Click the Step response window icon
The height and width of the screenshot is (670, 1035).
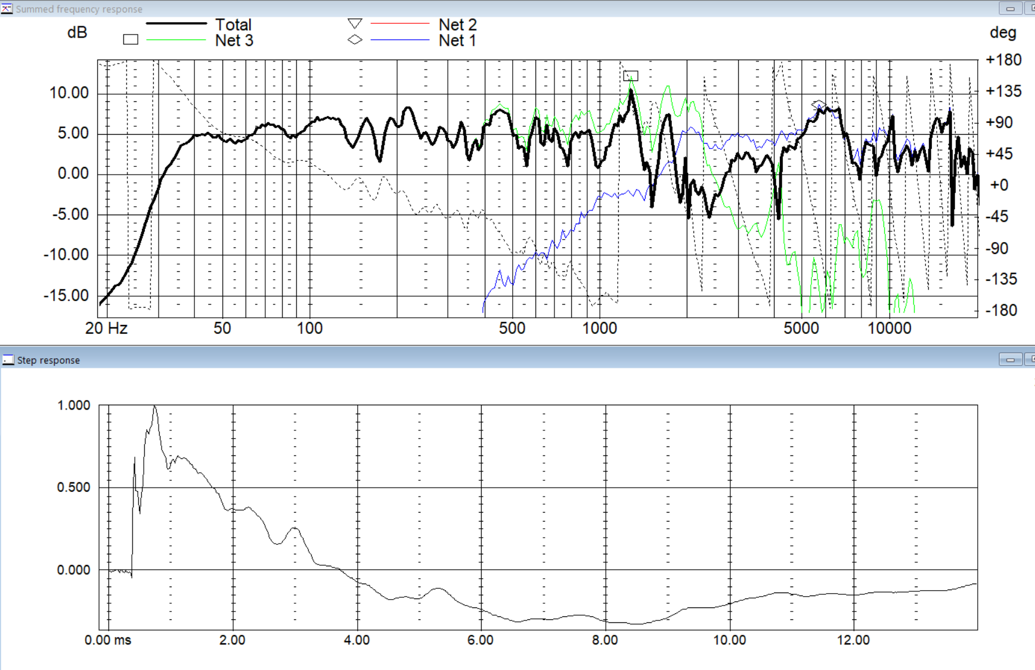[8, 360]
